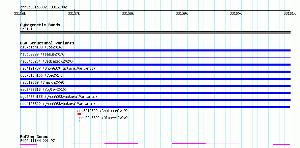Select the nsv509299 (Teague2010) variant label
300x148 pixels.
point(42,54)
